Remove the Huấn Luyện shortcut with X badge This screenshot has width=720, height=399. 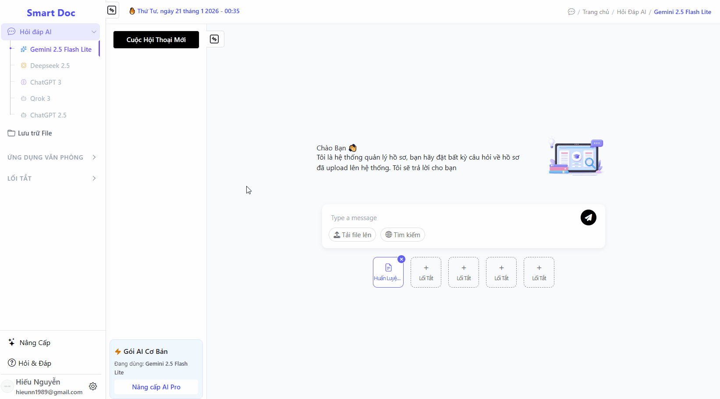(401, 259)
